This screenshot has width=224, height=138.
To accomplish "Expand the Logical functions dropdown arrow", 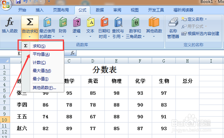I will pos(77,37).
